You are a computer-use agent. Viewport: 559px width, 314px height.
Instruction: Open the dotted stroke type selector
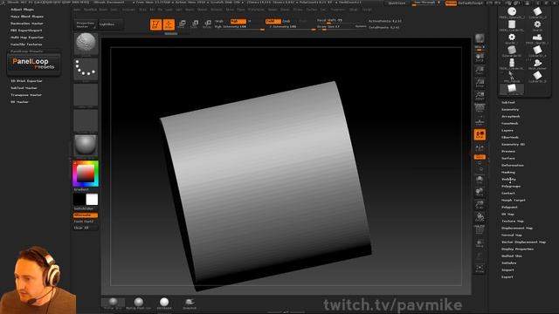(x=86, y=69)
